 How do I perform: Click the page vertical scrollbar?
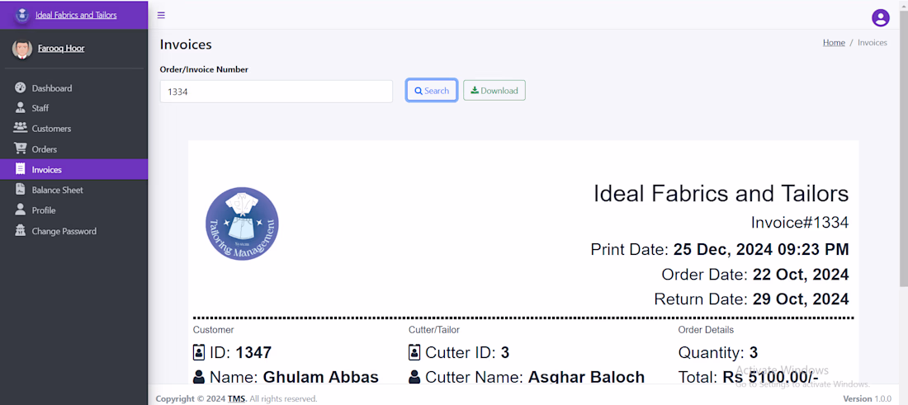[x=903, y=165]
